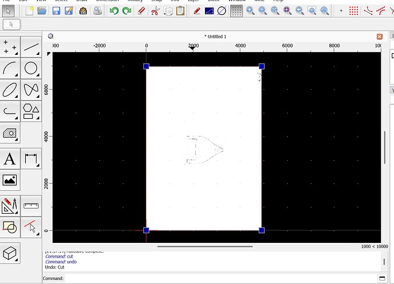Open the Block cube tool group
The image size is (394, 284).
(10, 253)
